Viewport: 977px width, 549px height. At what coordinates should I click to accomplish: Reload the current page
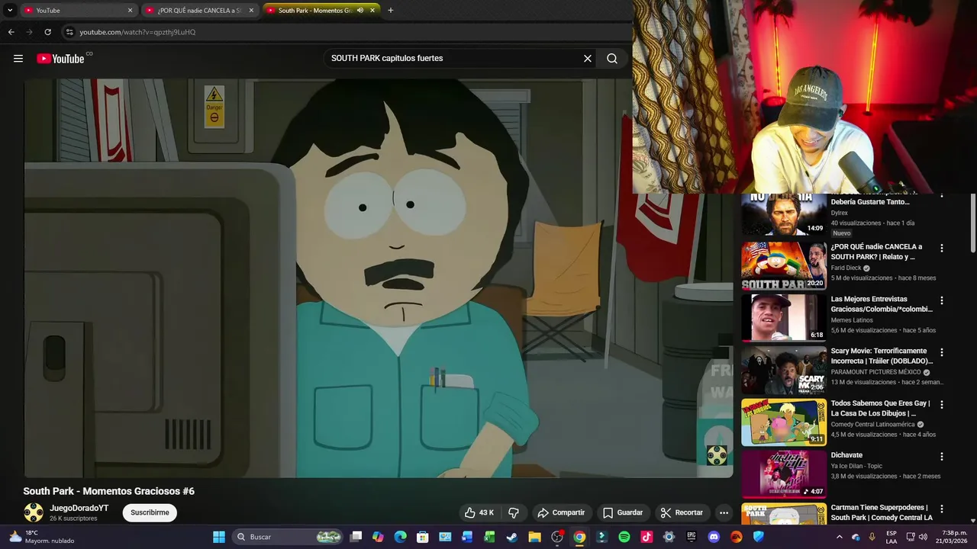(47, 32)
